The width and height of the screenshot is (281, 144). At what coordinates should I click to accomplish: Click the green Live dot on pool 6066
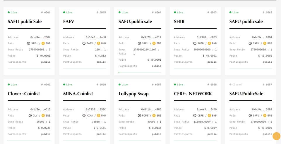tap(9, 13)
